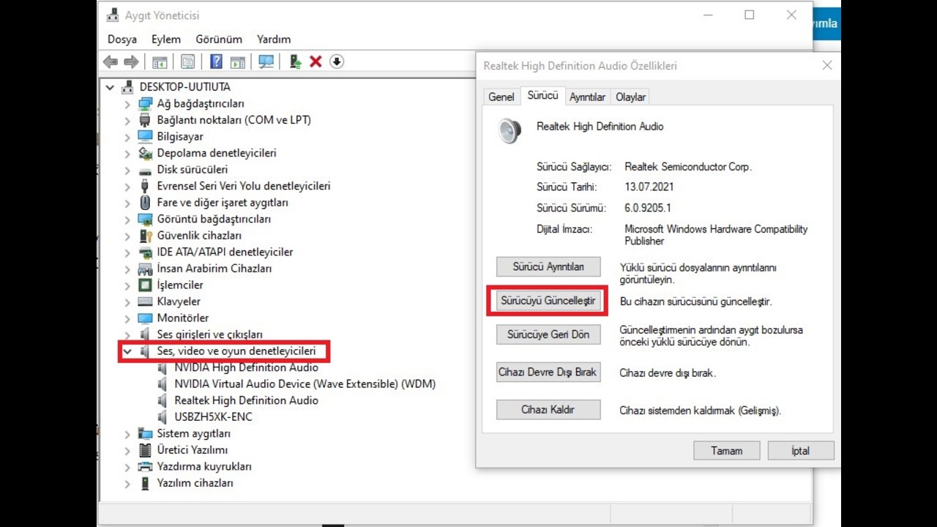The height and width of the screenshot is (527, 937).
Task: Click the Properties toolbar icon
Action: (x=188, y=62)
